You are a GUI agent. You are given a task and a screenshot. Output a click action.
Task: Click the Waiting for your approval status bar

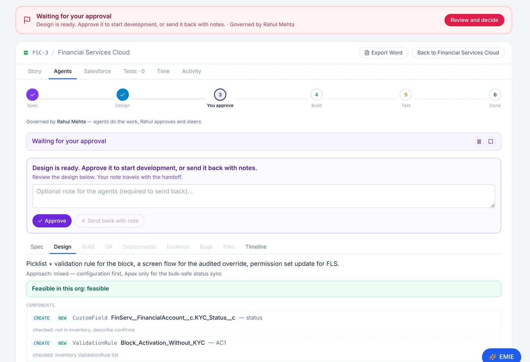[x=264, y=142]
